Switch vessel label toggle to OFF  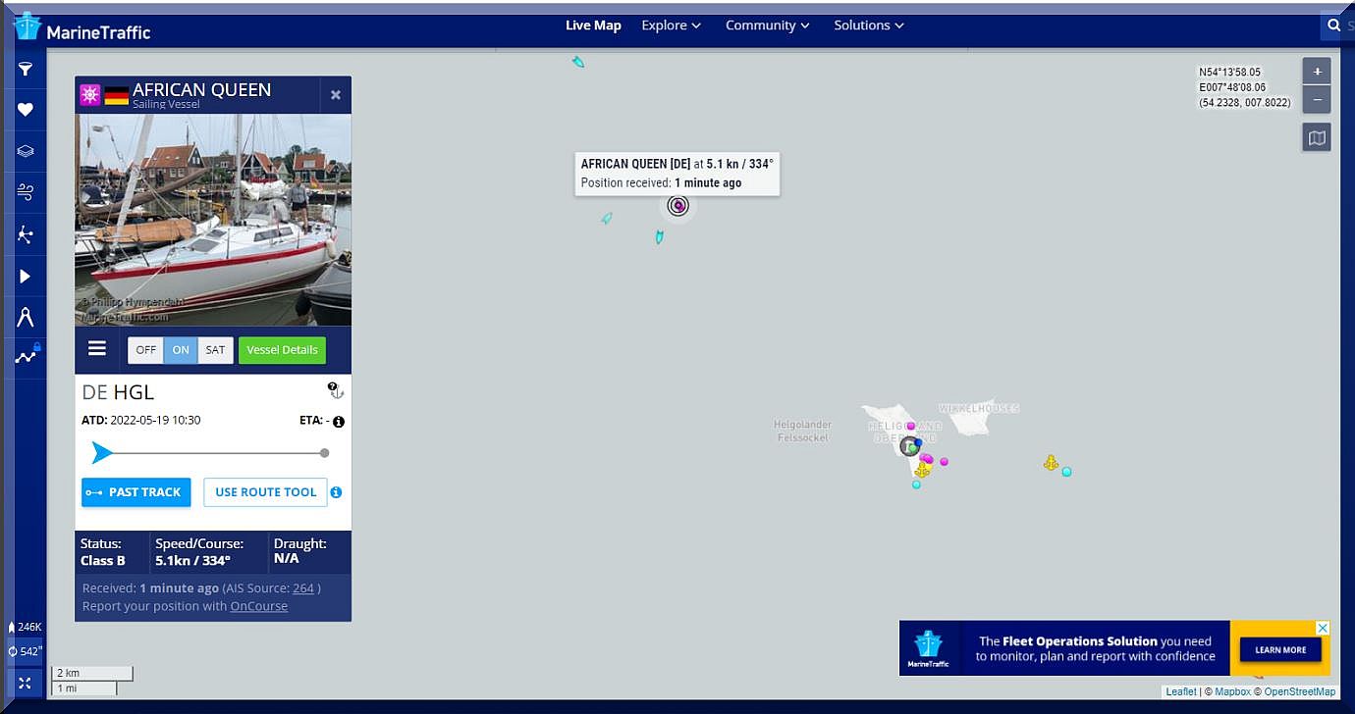145,350
